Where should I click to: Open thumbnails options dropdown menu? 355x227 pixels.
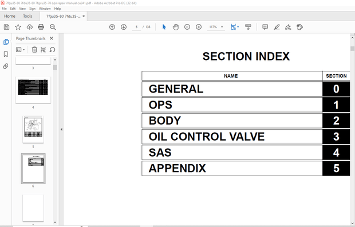pos(21,50)
